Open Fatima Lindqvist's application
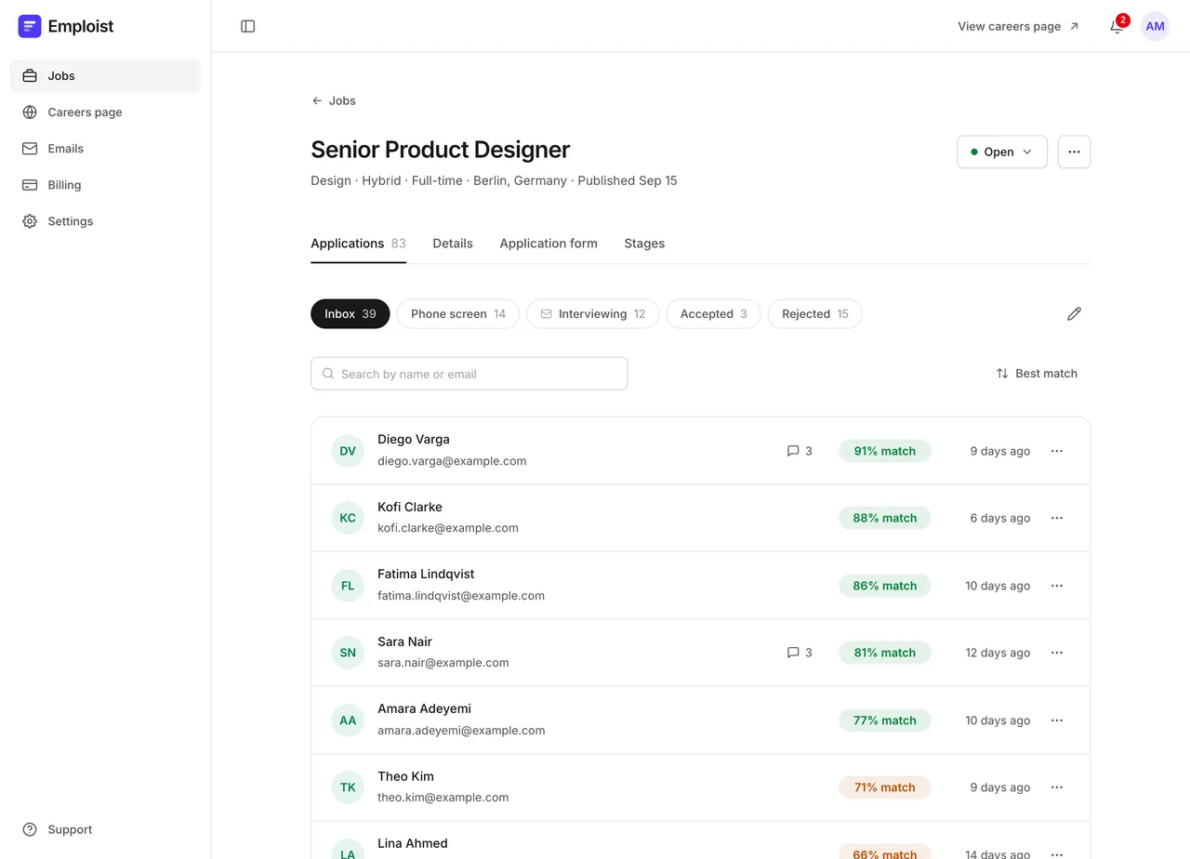Viewport: 1190px width, 859px height. click(700, 586)
